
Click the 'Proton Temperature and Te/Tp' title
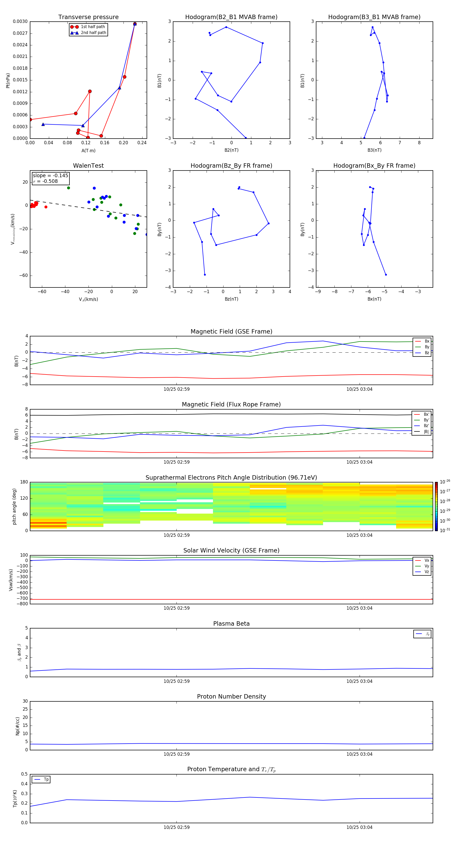coord(231,769)
